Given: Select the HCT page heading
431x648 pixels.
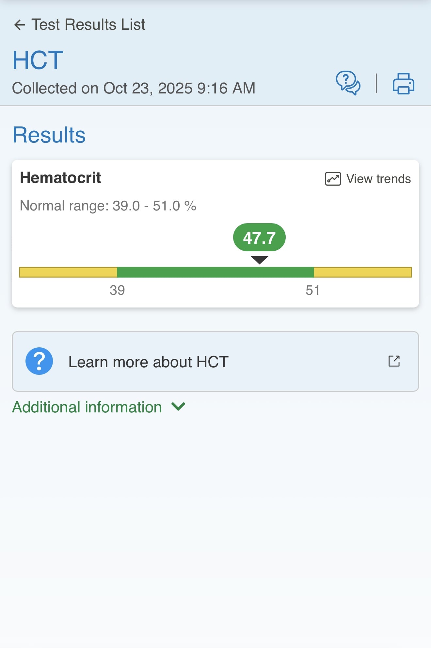Looking at the screenshot, I should click(x=38, y=60).
